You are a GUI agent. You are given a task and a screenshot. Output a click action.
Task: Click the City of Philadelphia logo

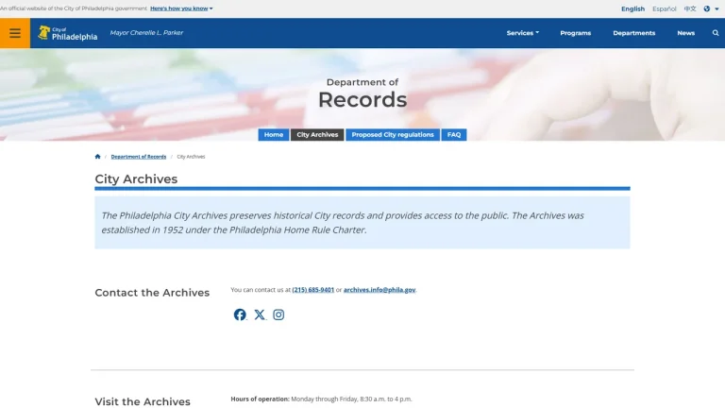point(68,33)
